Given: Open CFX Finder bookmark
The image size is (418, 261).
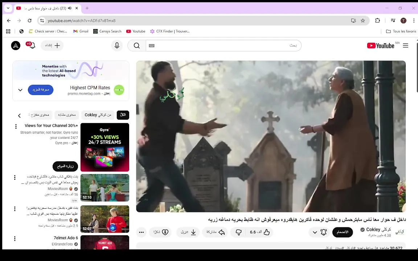Looking at the screenshot, I should pos(170,31).
